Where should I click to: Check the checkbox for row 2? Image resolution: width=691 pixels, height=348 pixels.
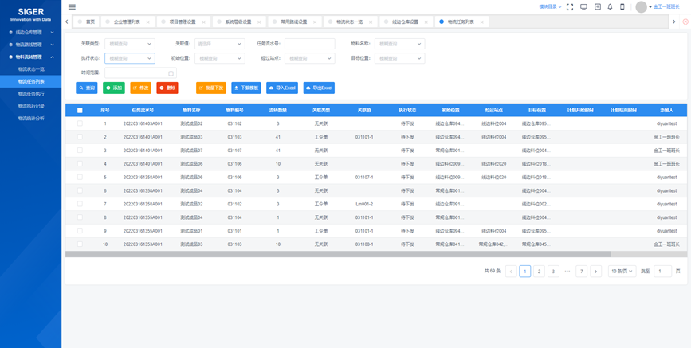[80, 137]
